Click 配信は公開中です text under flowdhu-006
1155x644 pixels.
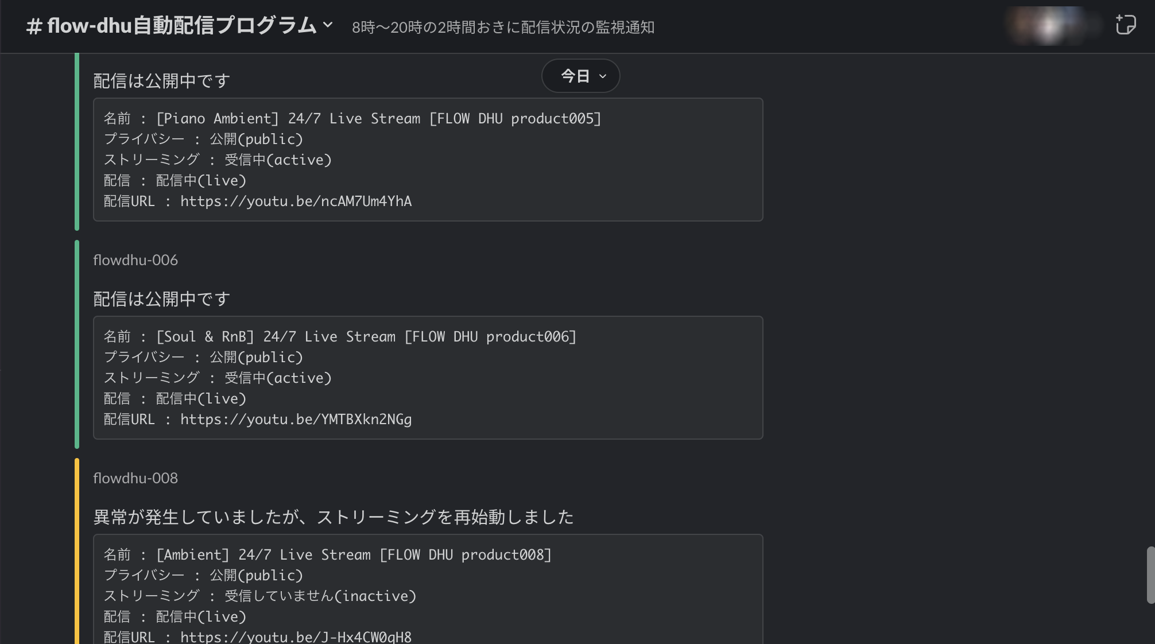[x=162, y=299]
